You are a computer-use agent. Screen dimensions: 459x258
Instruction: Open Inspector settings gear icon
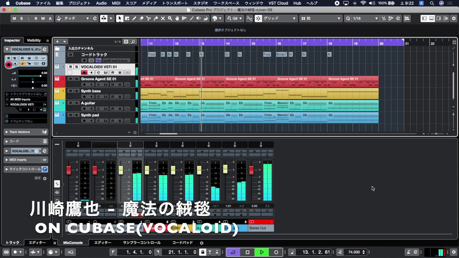pyautogui.click(x=45, y=178)
